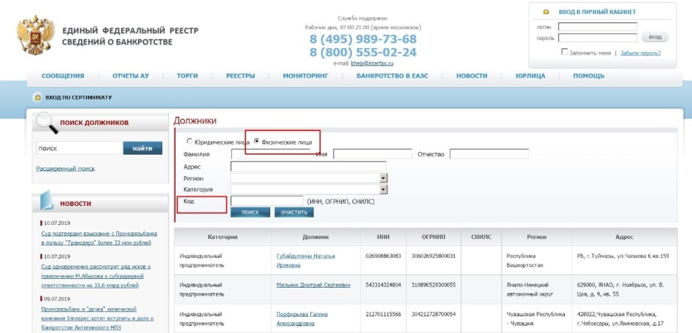
Task: Open the Сообщения menu item
Action: (63, 76)
